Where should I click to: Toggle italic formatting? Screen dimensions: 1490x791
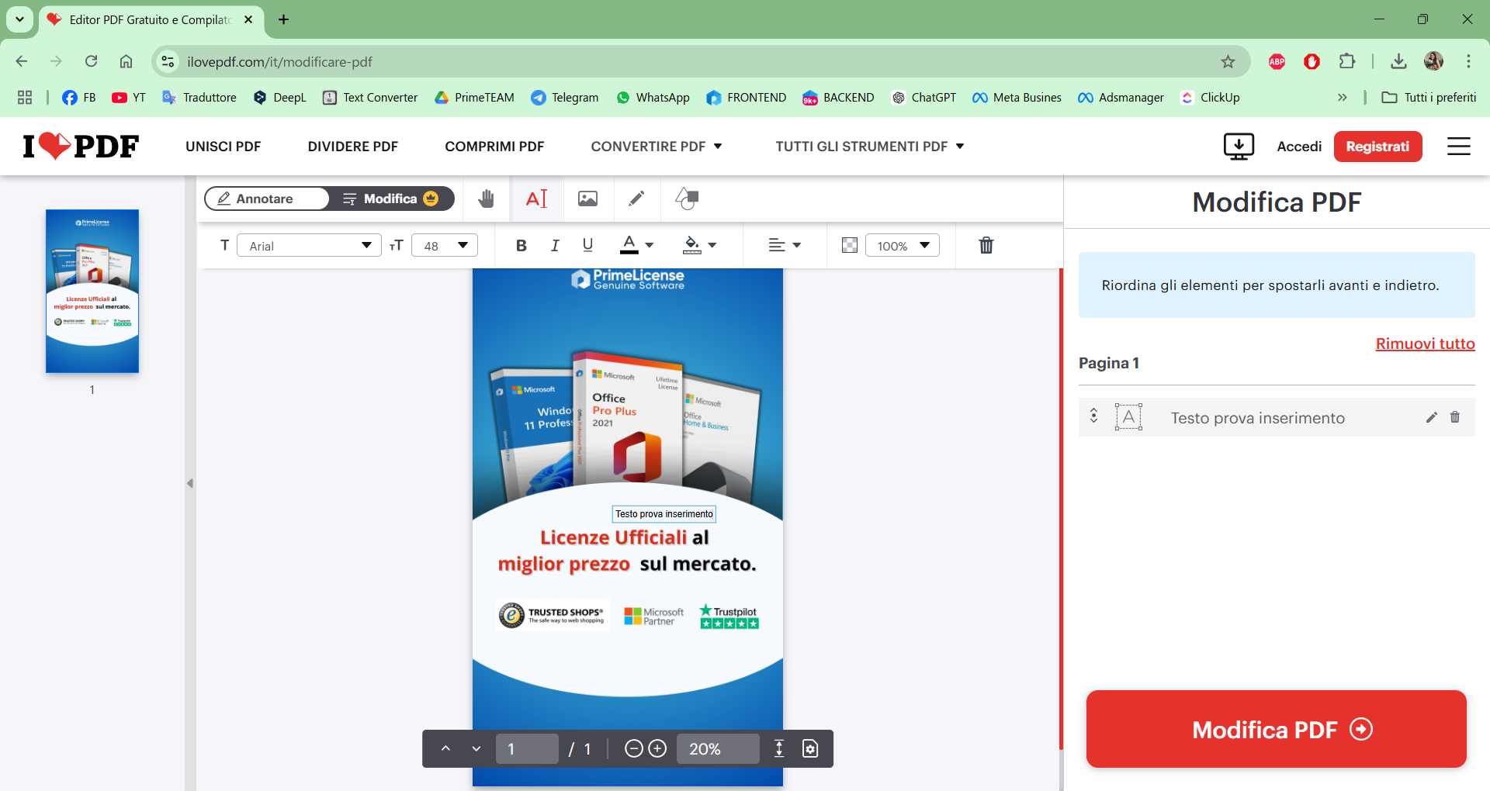(555, 245)
